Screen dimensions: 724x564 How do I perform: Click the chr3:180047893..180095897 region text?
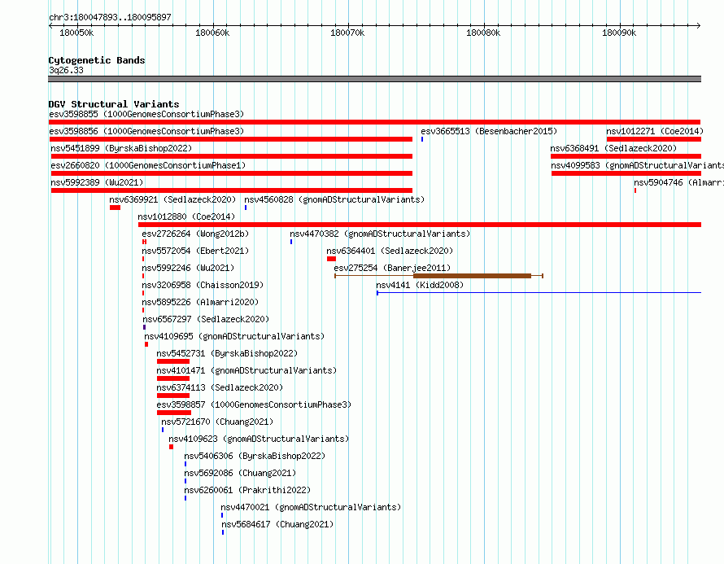110,17
